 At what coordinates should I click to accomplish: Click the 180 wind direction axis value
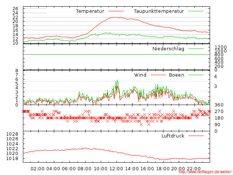pyautogui.click(x=219, y=118)
